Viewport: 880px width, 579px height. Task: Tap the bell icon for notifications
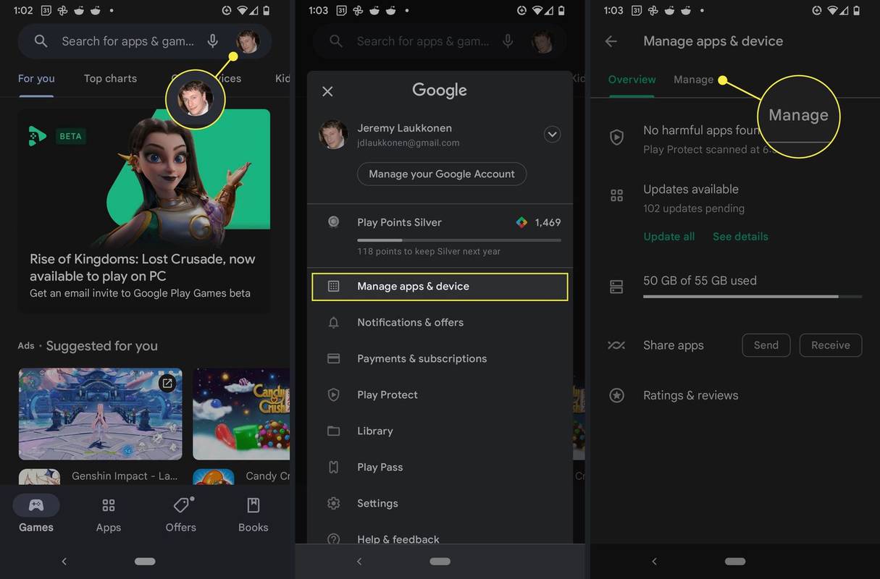pos(333,323)
